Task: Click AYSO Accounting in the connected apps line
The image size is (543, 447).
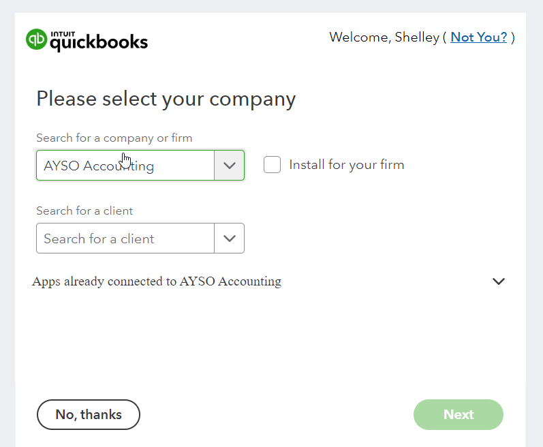Action: (x=230, y=281)
